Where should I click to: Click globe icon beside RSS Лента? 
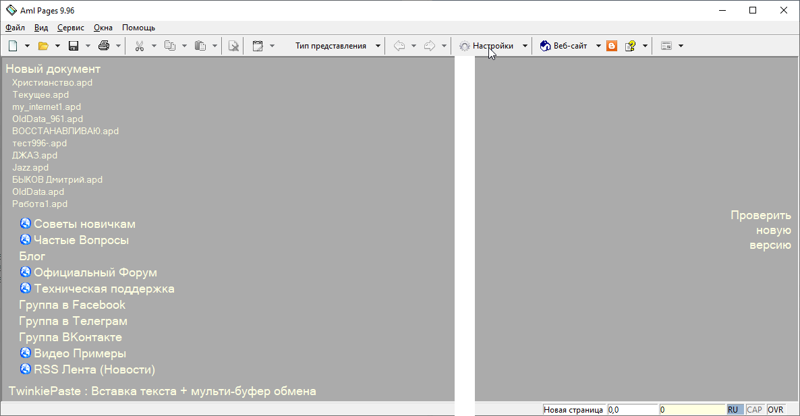[x=26, y=369]
